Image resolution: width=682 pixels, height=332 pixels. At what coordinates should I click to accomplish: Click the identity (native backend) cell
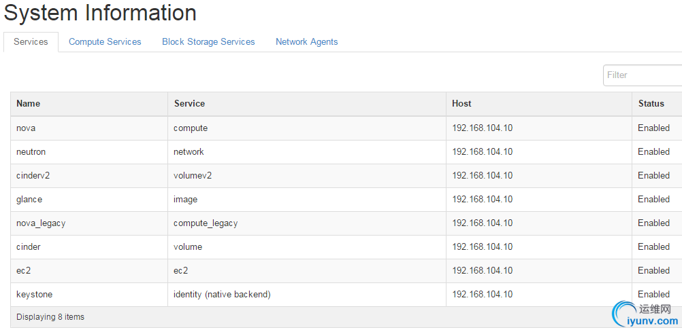(x=222, y=294)
